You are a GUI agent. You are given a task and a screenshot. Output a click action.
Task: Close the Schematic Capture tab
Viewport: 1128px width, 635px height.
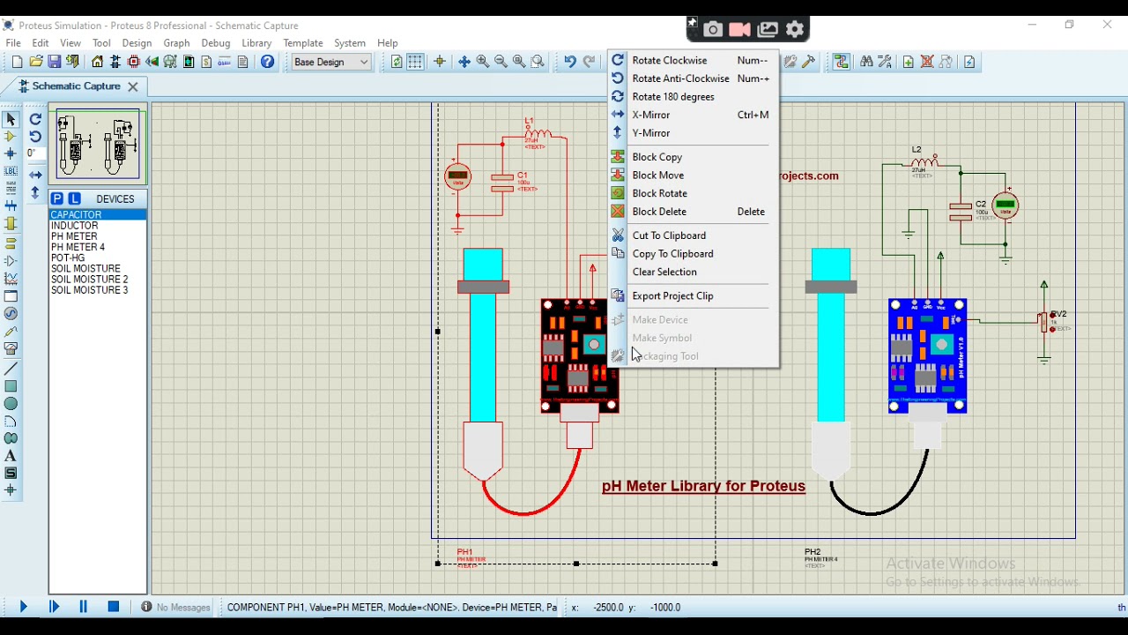coord(133,86)
